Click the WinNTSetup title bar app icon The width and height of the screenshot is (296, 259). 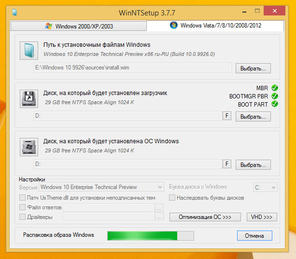click(14, 13)
